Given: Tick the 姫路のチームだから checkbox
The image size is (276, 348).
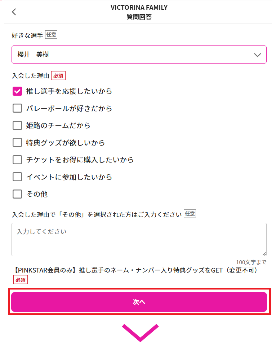Looking at the screenshot, I should (x=17, y=125).
